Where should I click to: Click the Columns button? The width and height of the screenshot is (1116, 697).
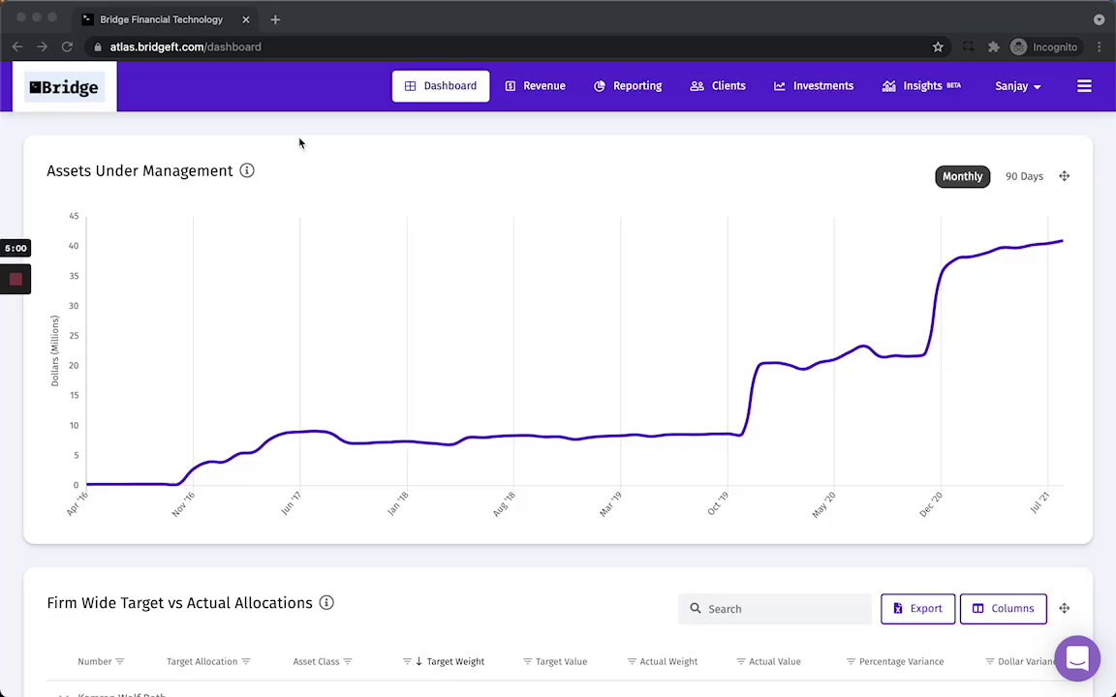click(x=1004, y=609)
